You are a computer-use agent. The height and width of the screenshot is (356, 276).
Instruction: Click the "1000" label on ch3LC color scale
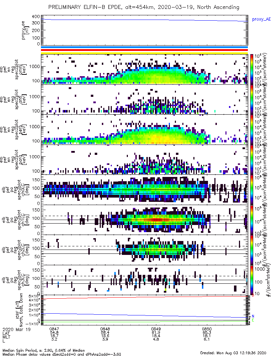[x=260, y=269]
